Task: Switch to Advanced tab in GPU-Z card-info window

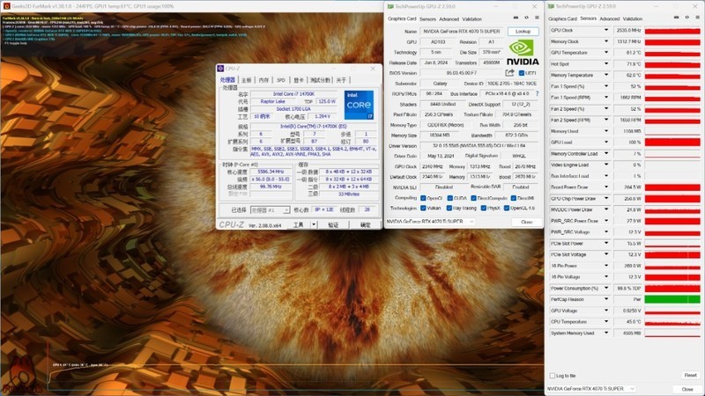Action: click(x=449, y=18)
